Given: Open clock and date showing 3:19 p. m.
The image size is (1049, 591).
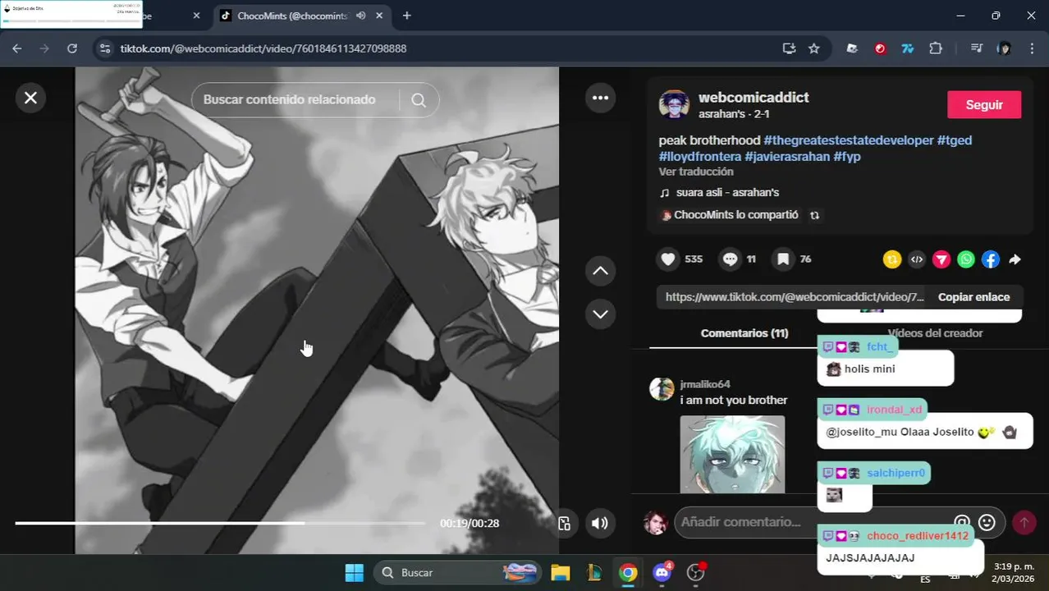Looking at the screenshot, I should (1013, 572).
